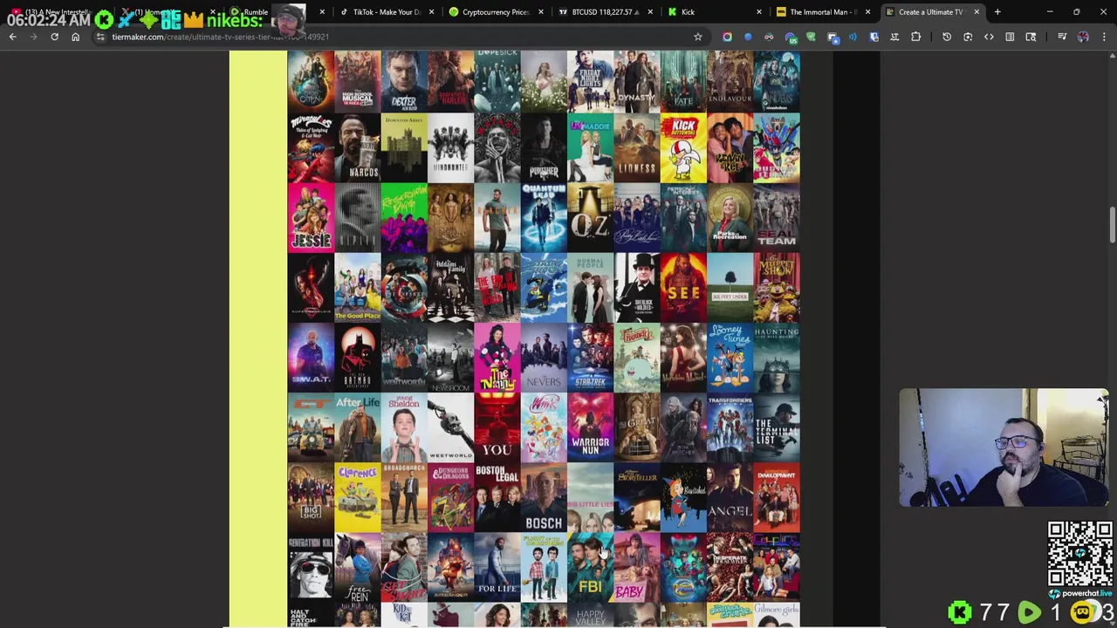Select the SEAL Team poster
The width and height of the screenshot is (1117, 628).
[777, 218]
